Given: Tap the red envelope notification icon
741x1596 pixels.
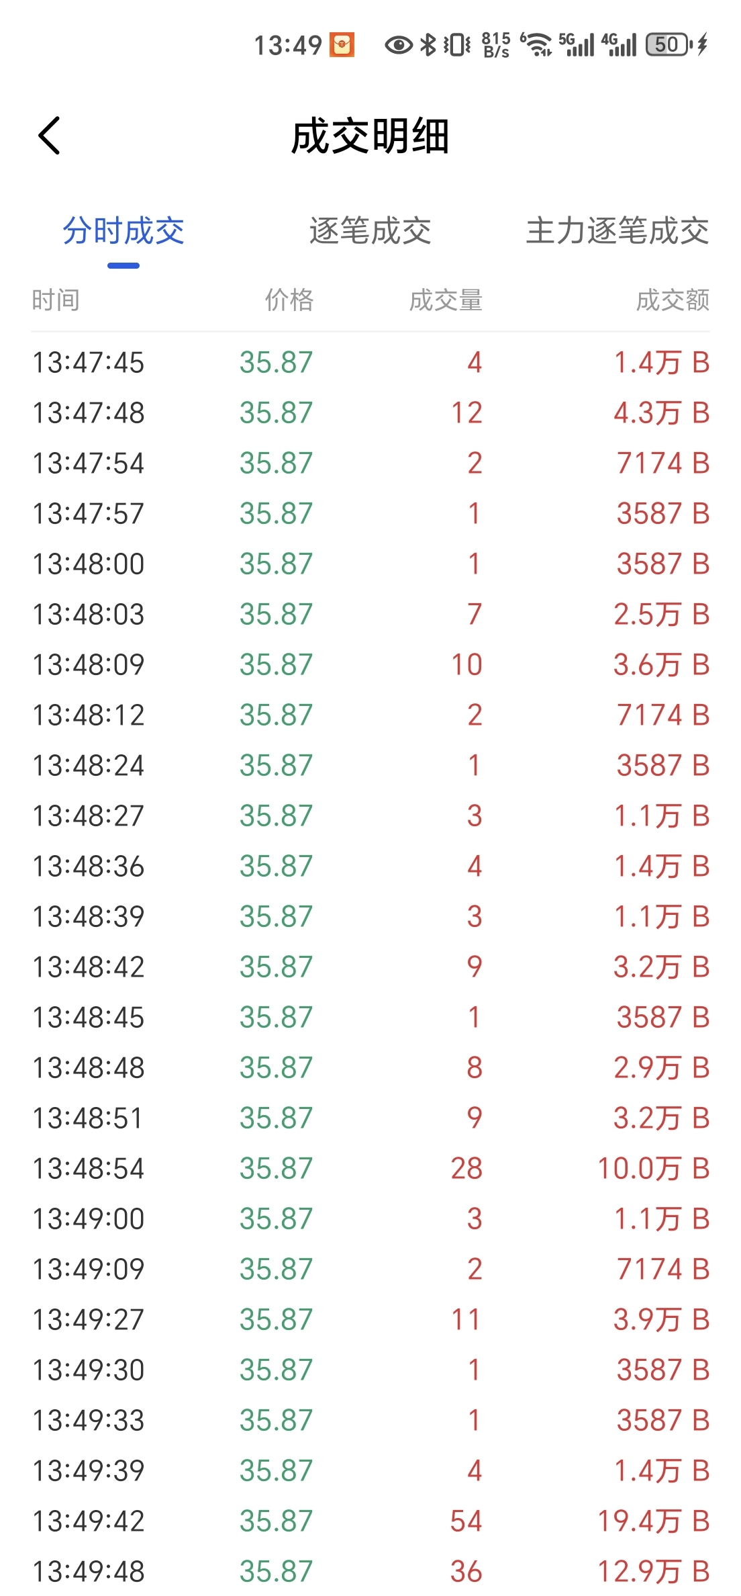Looking at the screenshot, I should tap(342, 45).
